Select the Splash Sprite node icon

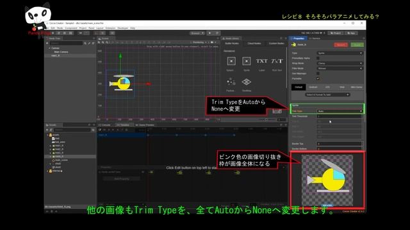pyautogui.click(x=231, y=61)
